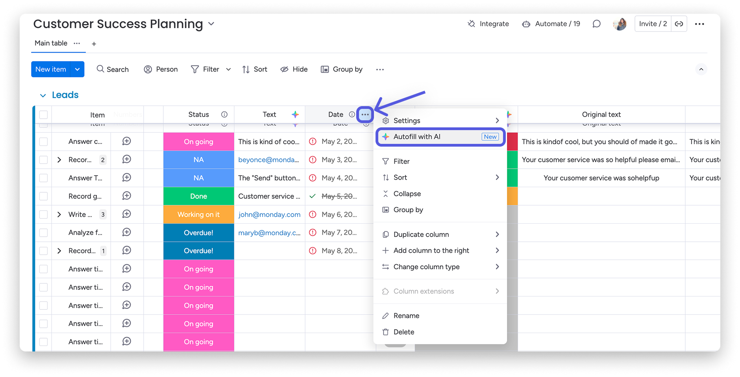This screenshot has height=377, width=740.
Task: Open maryb@monday.c... email link
Action: (269, 233)
